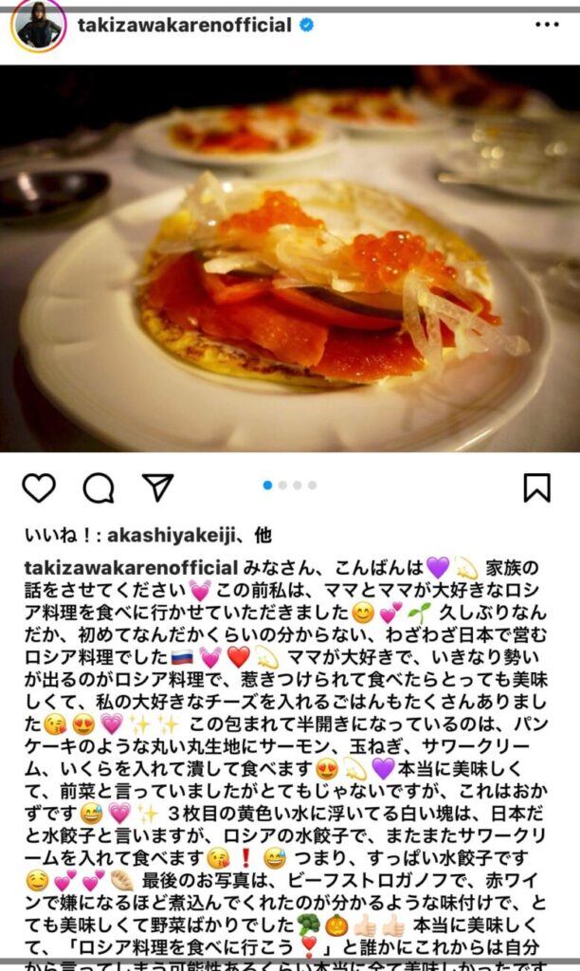Click the Russian flag emoji in caption
The height and width of the screenshot is (971, 580).
coord(182,657)
